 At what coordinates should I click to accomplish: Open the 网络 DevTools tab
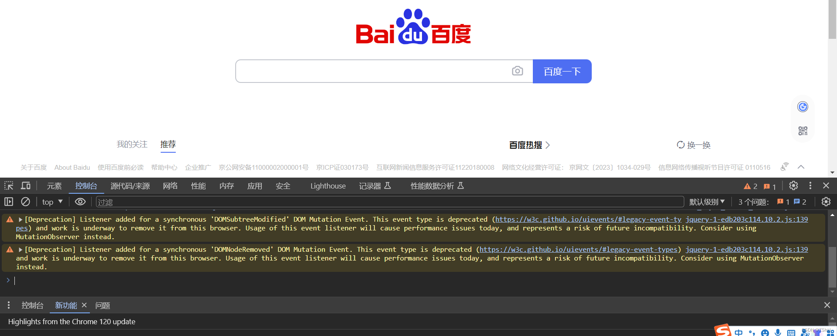click(x=170, y=186)
